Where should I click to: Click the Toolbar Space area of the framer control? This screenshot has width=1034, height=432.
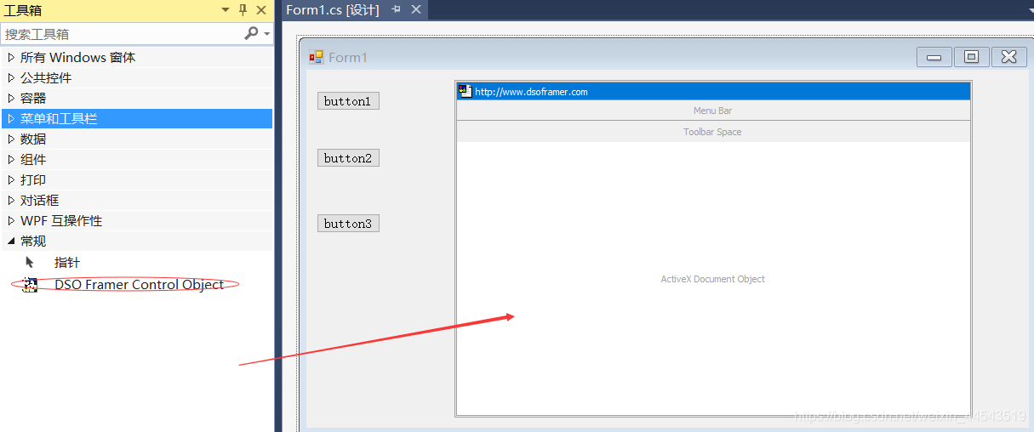(x=713, y=132)
